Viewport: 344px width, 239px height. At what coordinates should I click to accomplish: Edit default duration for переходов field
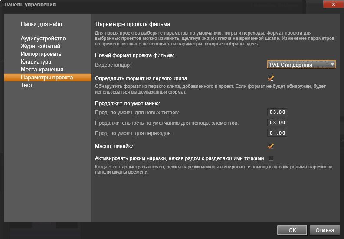tap(277, 133)
